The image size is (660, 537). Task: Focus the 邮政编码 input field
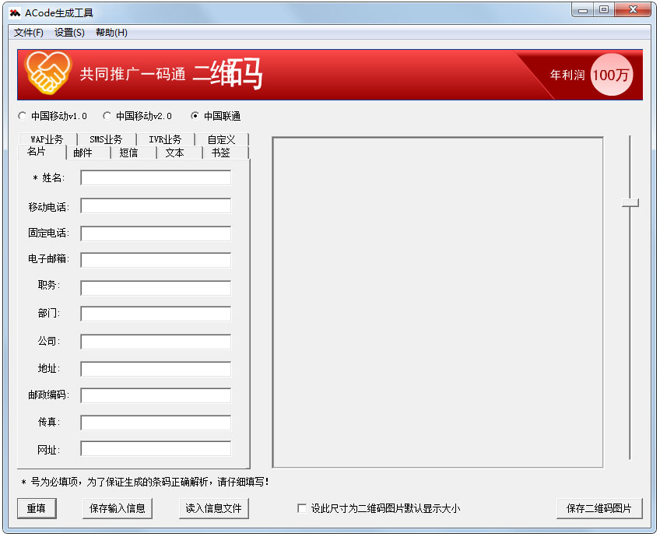(x=156, y=395)
